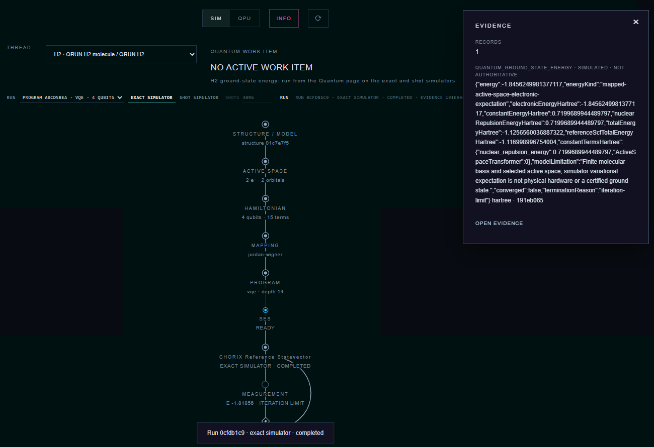Expand the Program A0CD5BEA VQE dropdown

72,97
